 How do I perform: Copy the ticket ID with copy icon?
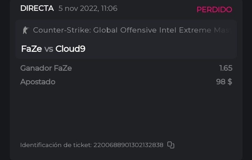pos(171,145)
